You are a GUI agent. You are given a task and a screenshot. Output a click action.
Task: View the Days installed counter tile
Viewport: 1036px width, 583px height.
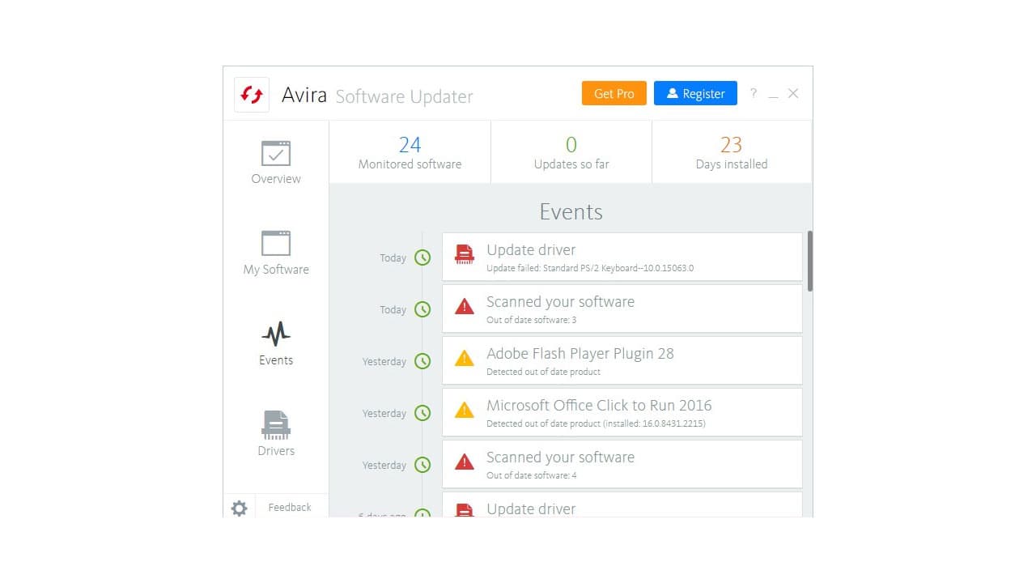tap(731, 152)
